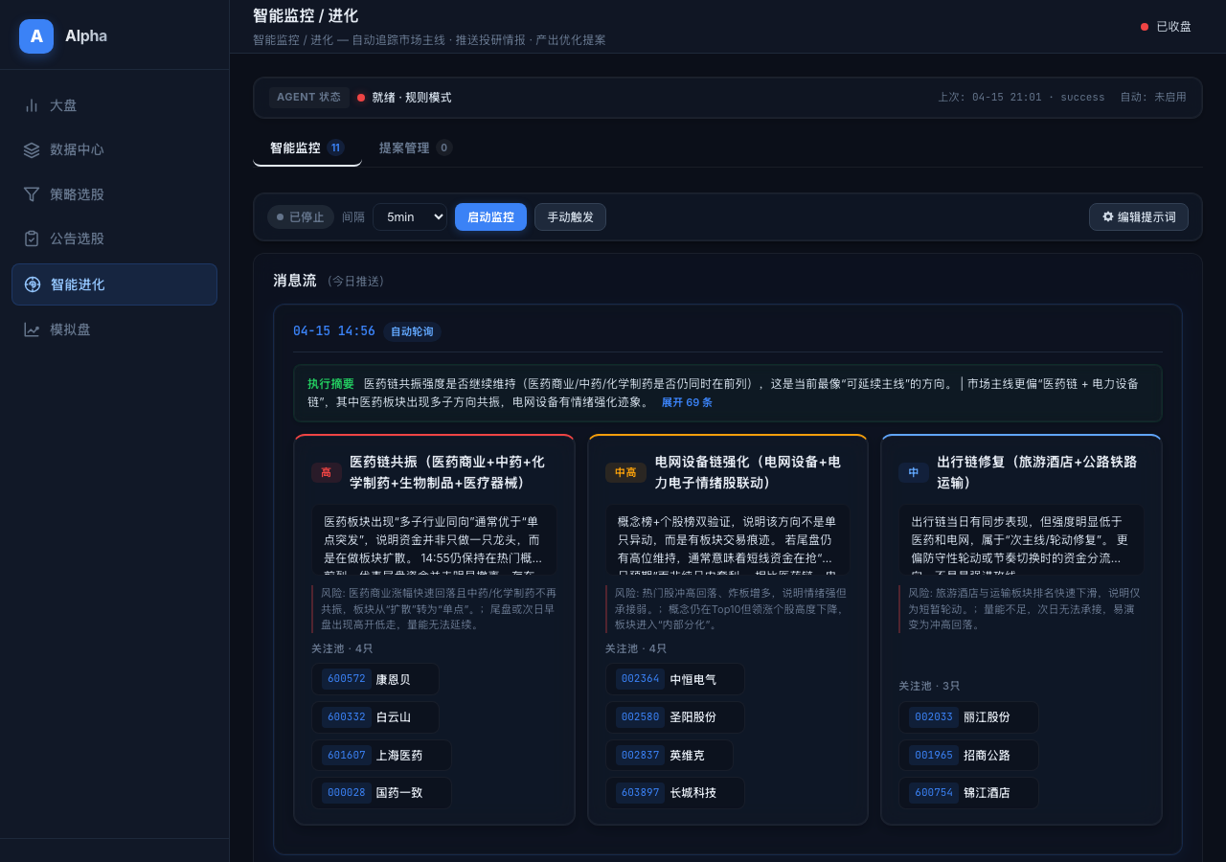Click the red AGENT status dot

tap(361, 98)
